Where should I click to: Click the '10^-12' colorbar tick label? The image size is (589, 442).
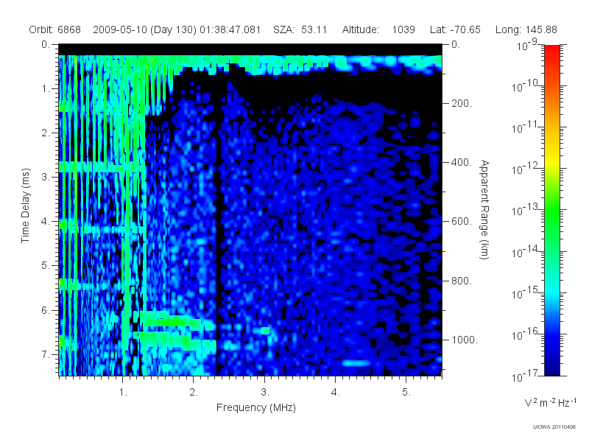tap(526, 169)
